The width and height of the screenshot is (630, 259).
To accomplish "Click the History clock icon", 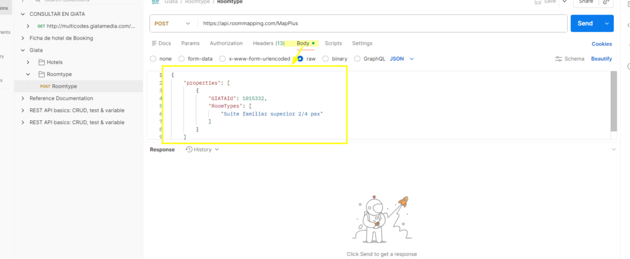I will pos(189,149).
